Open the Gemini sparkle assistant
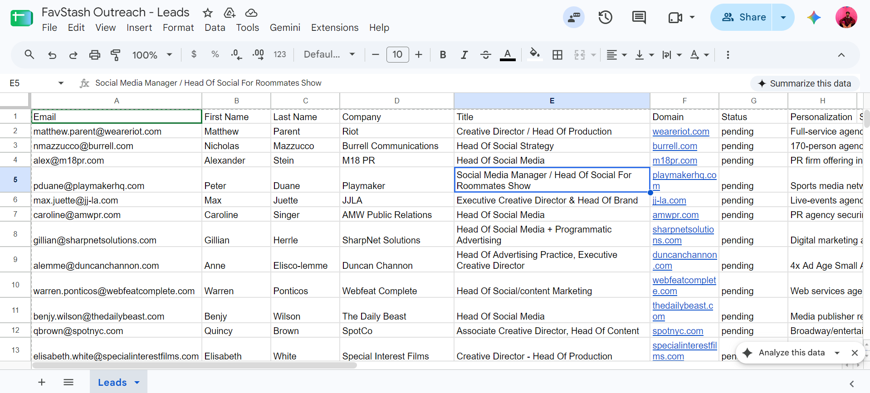Image resolution: width=870 pixels, height=393 pixels. (814, 18)
